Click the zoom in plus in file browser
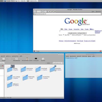102x102 pixels. pyautogui.click(x=51, y=63)
